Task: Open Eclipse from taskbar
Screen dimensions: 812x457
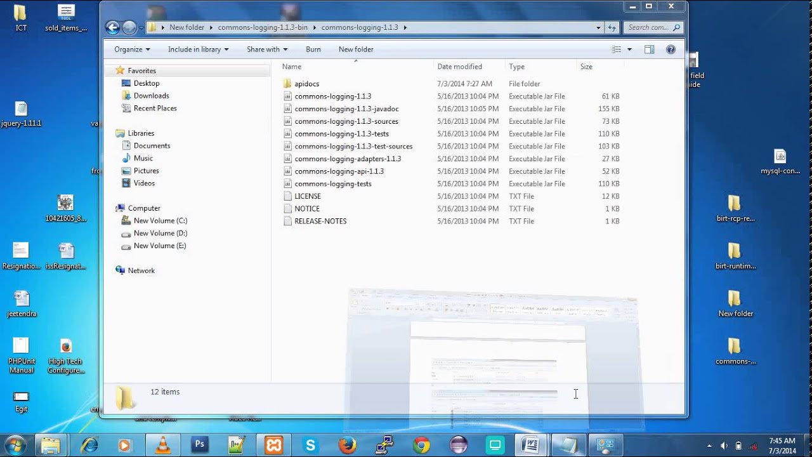Action: (x=458, y=446)
